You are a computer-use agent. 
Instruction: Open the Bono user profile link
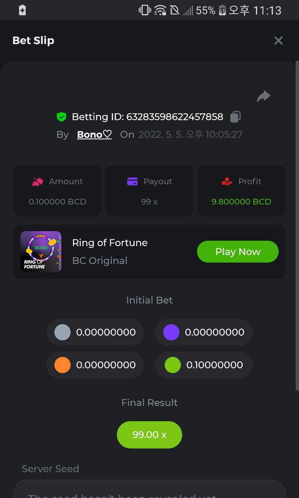[x=94, y=134]
